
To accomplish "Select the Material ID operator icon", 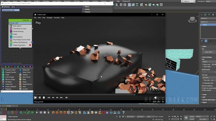I will [x=20, y=70].
